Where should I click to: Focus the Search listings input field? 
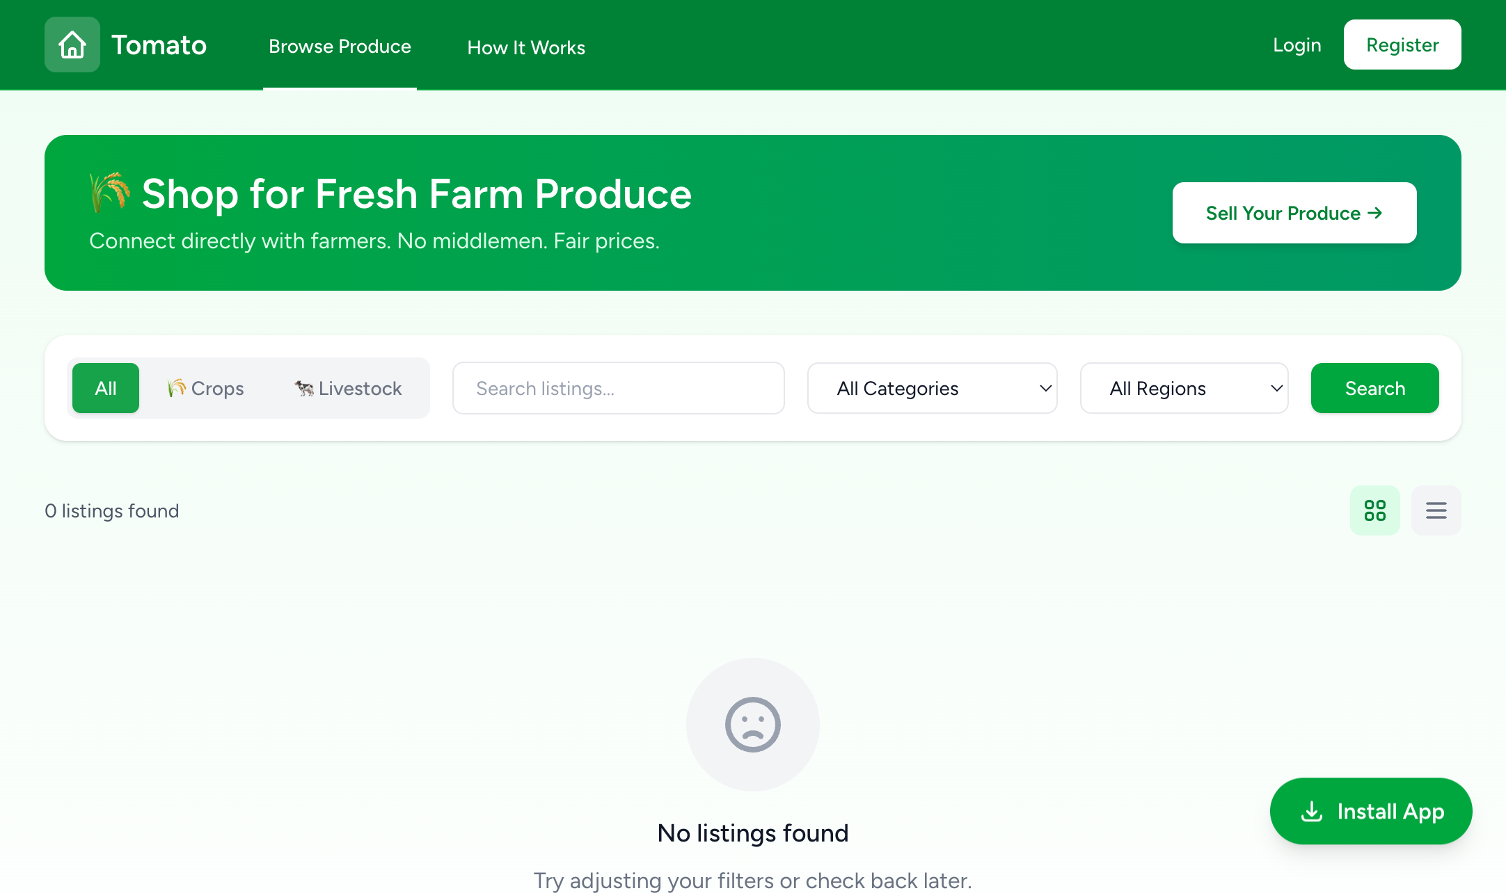(619, 388)
